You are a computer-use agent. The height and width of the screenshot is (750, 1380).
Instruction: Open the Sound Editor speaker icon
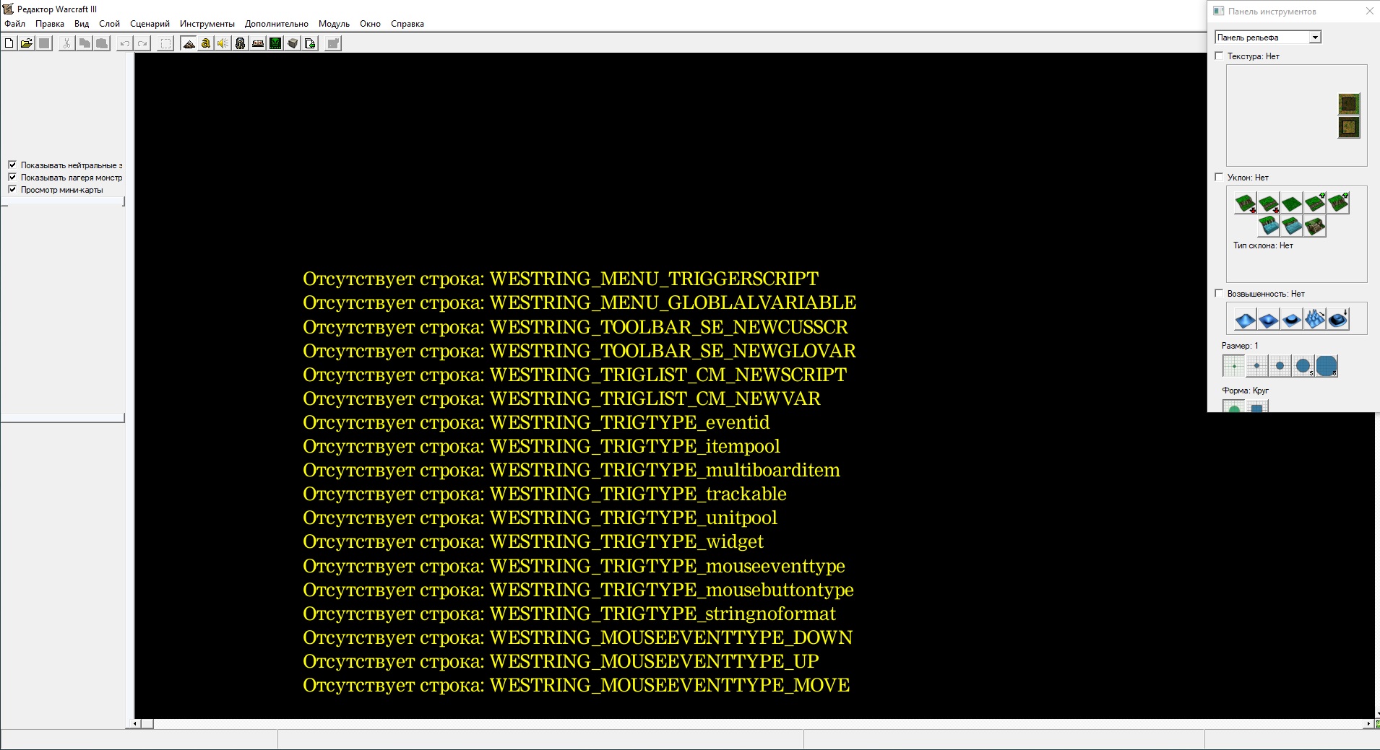coord(223,43)
